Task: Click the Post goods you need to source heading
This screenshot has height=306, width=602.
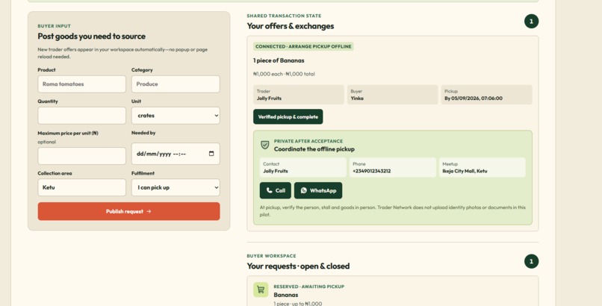Action: click(91, 37)
